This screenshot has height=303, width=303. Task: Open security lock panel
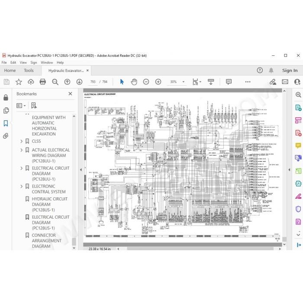[x=6, y=97]
